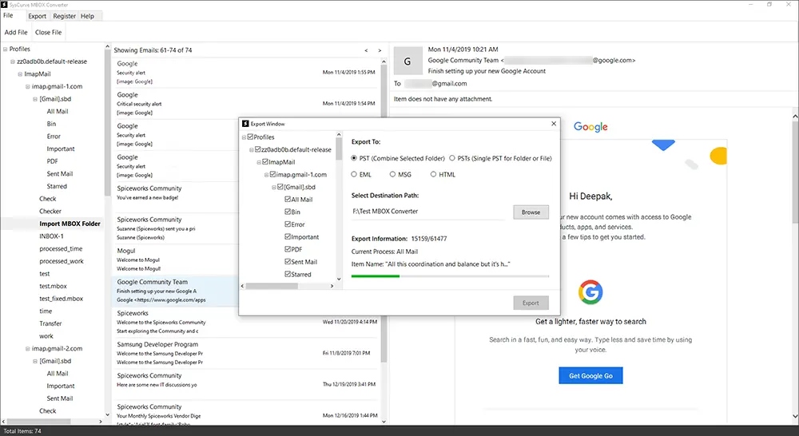799x436 pixels.
Task: Open Spiceworks 'You've earned a new badge' email
Action: [x=246, y=197]
